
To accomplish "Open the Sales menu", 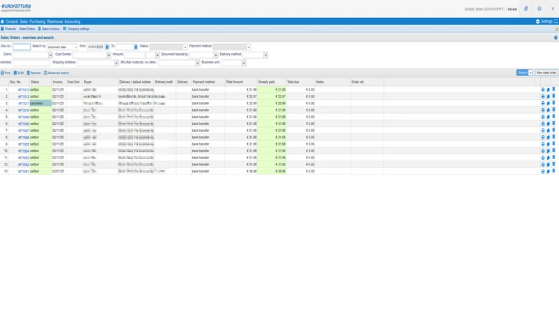I will (x=24, y=22).
